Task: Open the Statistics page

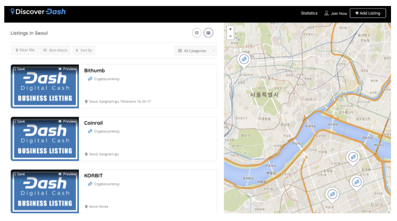Action: click(x=309, y=13)
